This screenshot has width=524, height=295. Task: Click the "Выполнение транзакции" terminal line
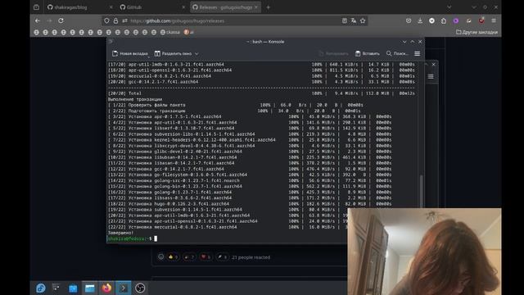135,99
